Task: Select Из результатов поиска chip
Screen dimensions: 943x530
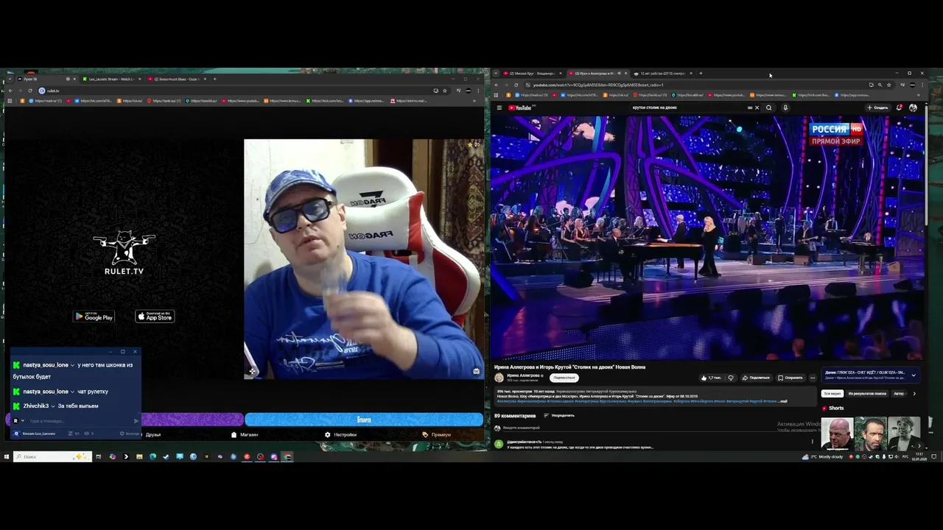Action: [867, 393]
